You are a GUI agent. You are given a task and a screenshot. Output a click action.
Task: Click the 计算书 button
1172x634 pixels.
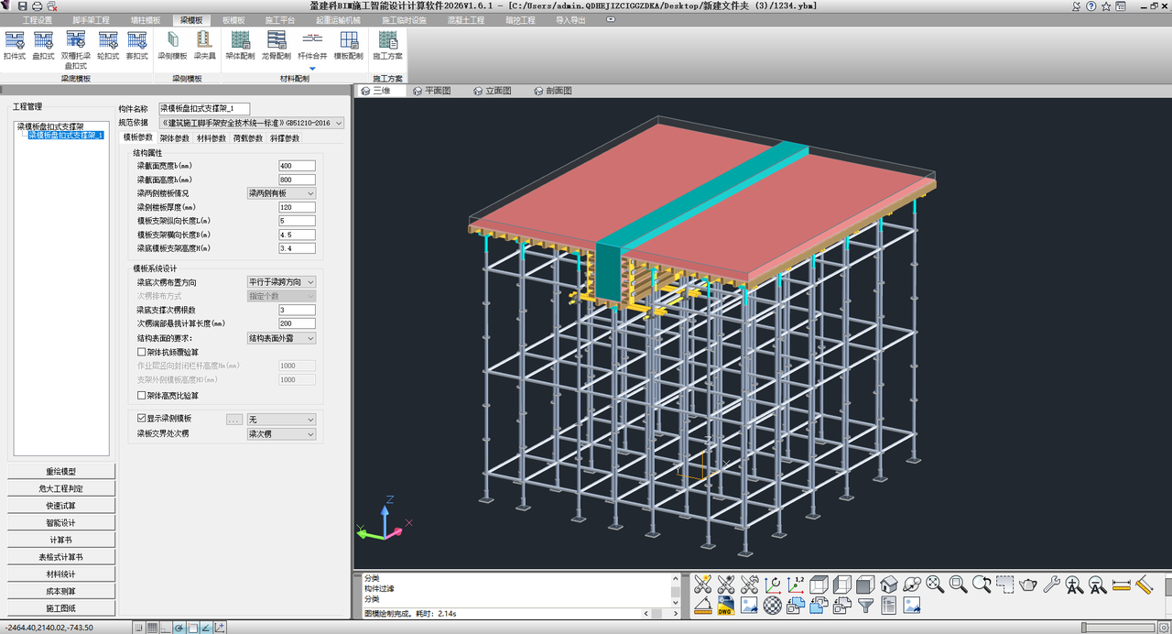click(62, 540)
